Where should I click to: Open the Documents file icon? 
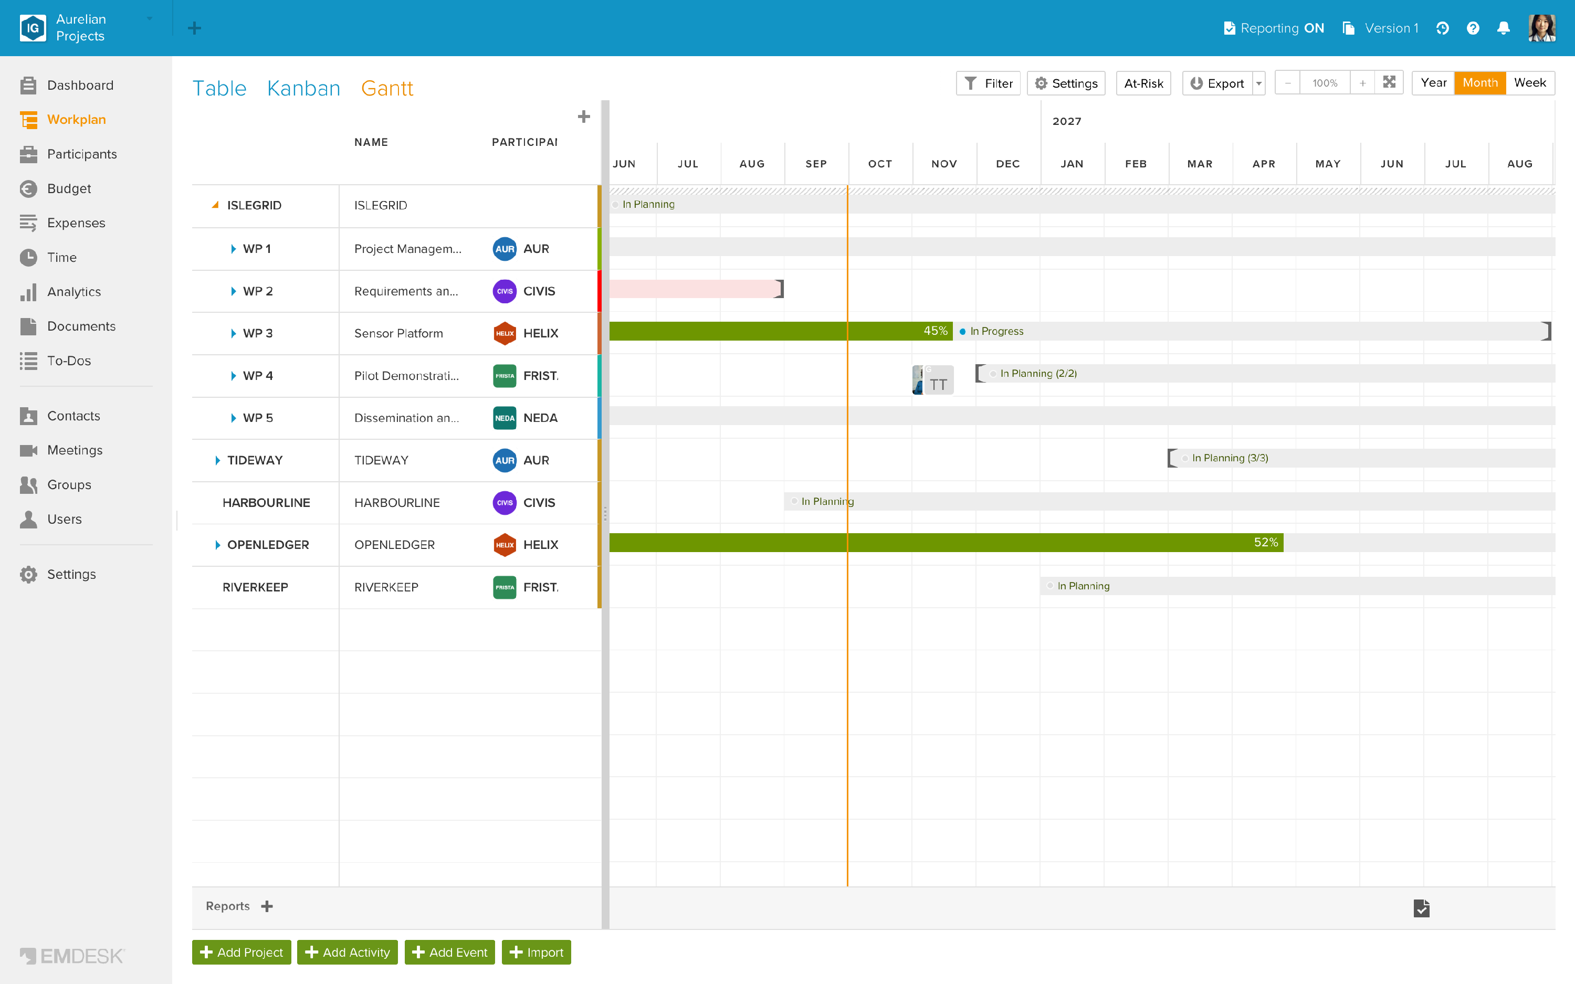(28, 327)
